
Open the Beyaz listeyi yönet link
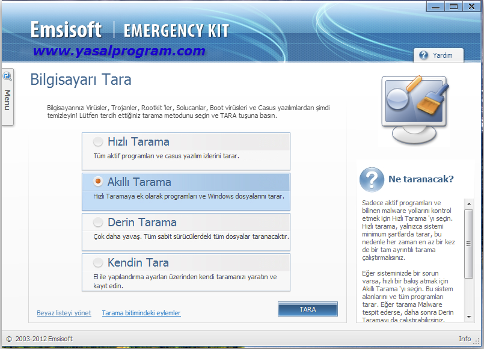click(64, 313)
